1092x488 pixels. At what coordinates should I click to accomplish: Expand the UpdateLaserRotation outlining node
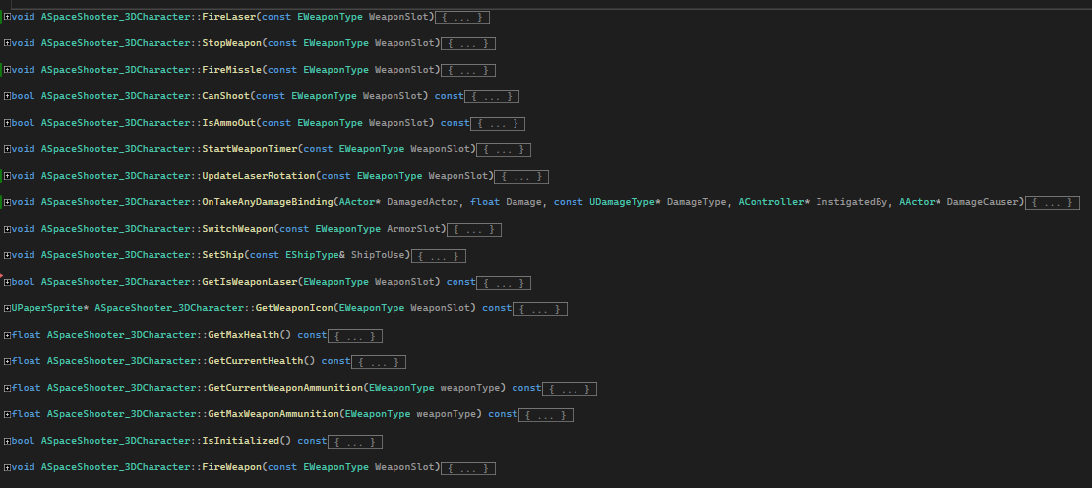pos(7,177)
